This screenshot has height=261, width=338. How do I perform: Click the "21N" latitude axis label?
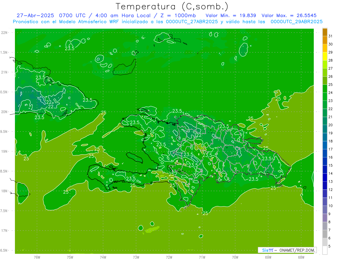pos(4,72)
